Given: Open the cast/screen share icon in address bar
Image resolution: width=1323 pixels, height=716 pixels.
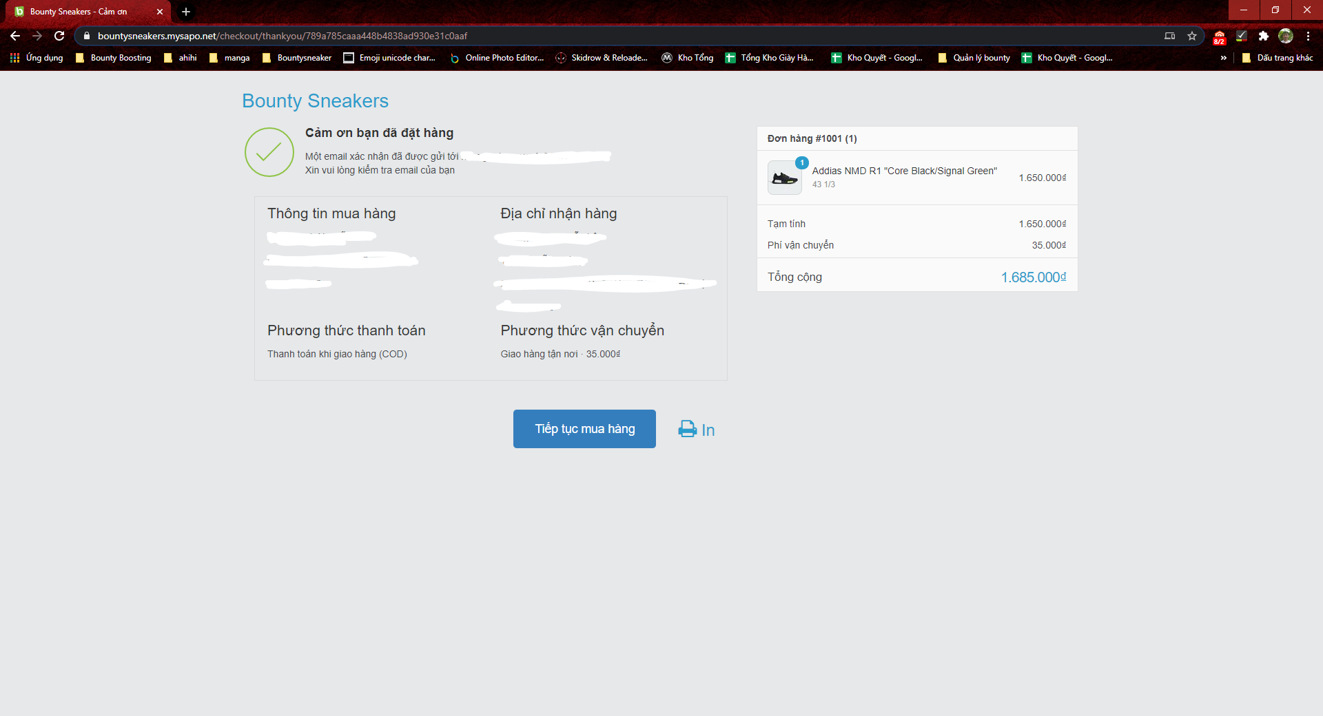Looking at the screenshot, I should pos(1170,36).
